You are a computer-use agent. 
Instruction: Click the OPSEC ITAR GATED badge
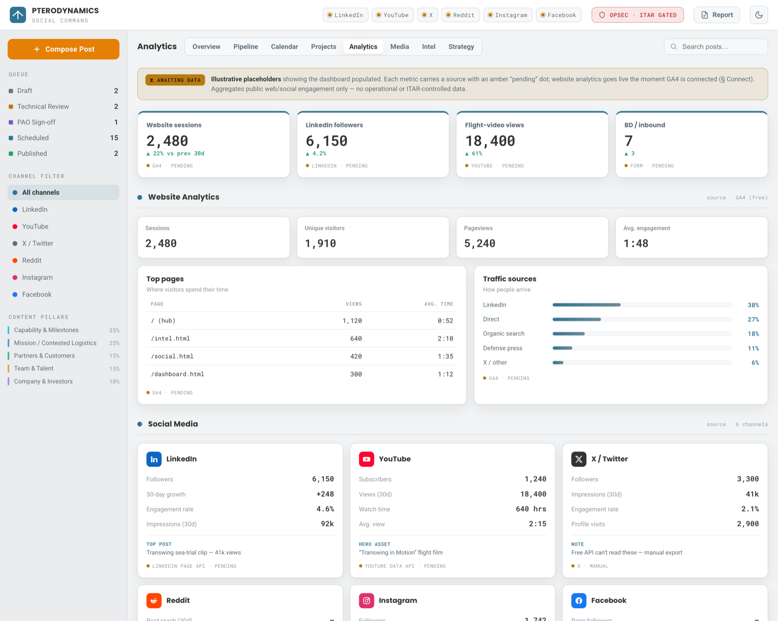(x=638, y=15)
